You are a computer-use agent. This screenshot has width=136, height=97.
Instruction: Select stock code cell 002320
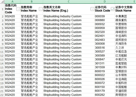click(x=105, y=32)
